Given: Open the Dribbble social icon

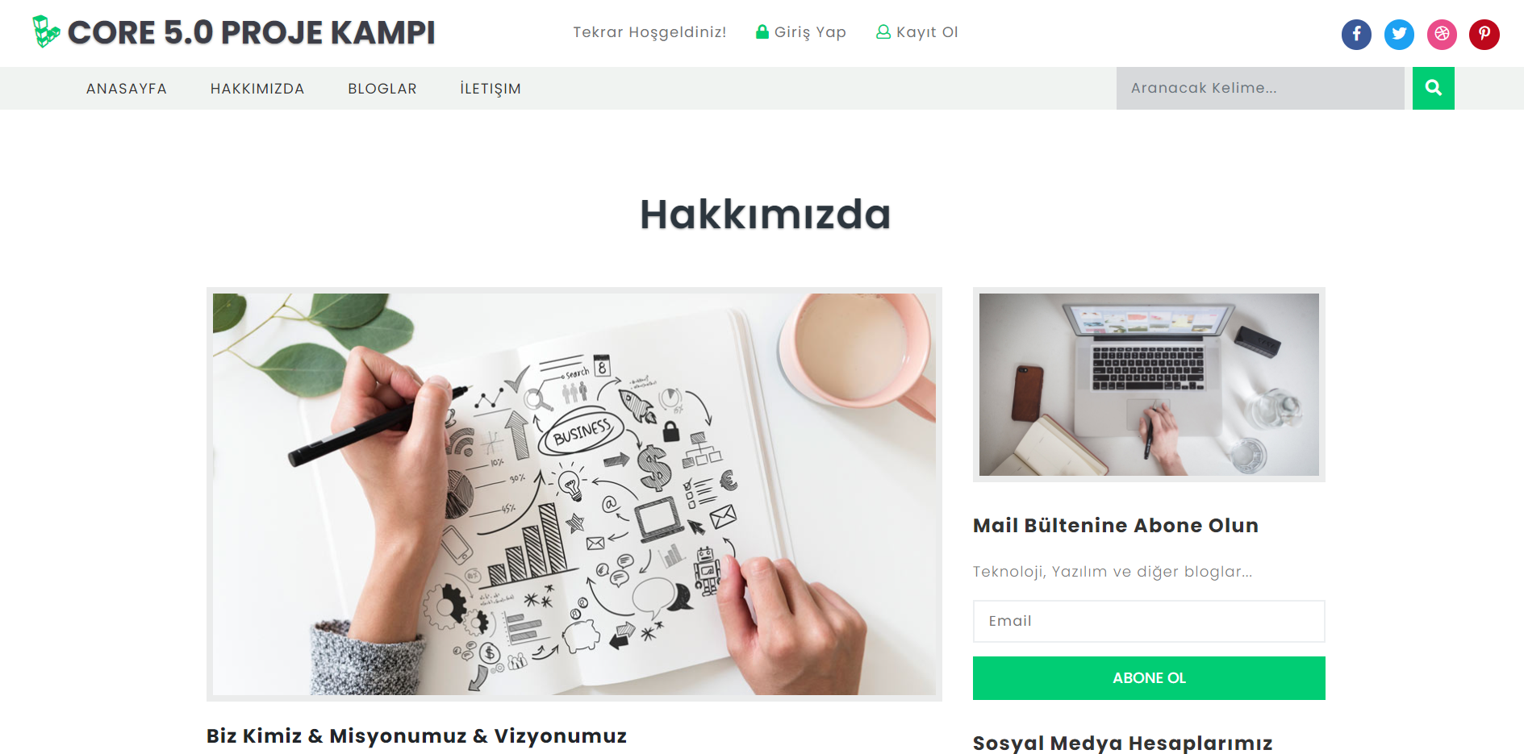Looking at the screenshot, I should coord(1442,35).
